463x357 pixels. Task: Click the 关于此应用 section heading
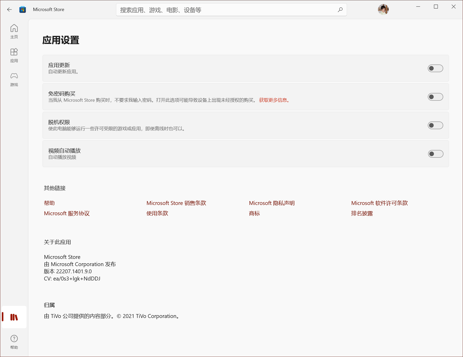click(x=57, y=242)
